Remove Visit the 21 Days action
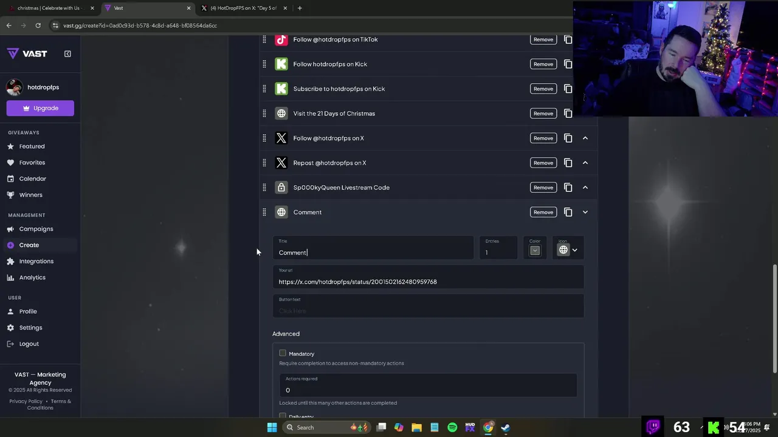Viewport: 778px width, 437px height. tap(543, 113)
